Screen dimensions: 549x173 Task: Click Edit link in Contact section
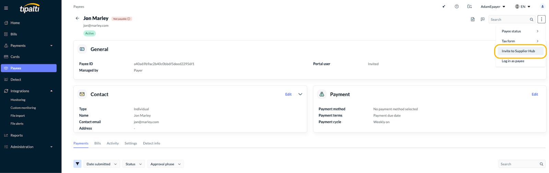coord(288,94)
